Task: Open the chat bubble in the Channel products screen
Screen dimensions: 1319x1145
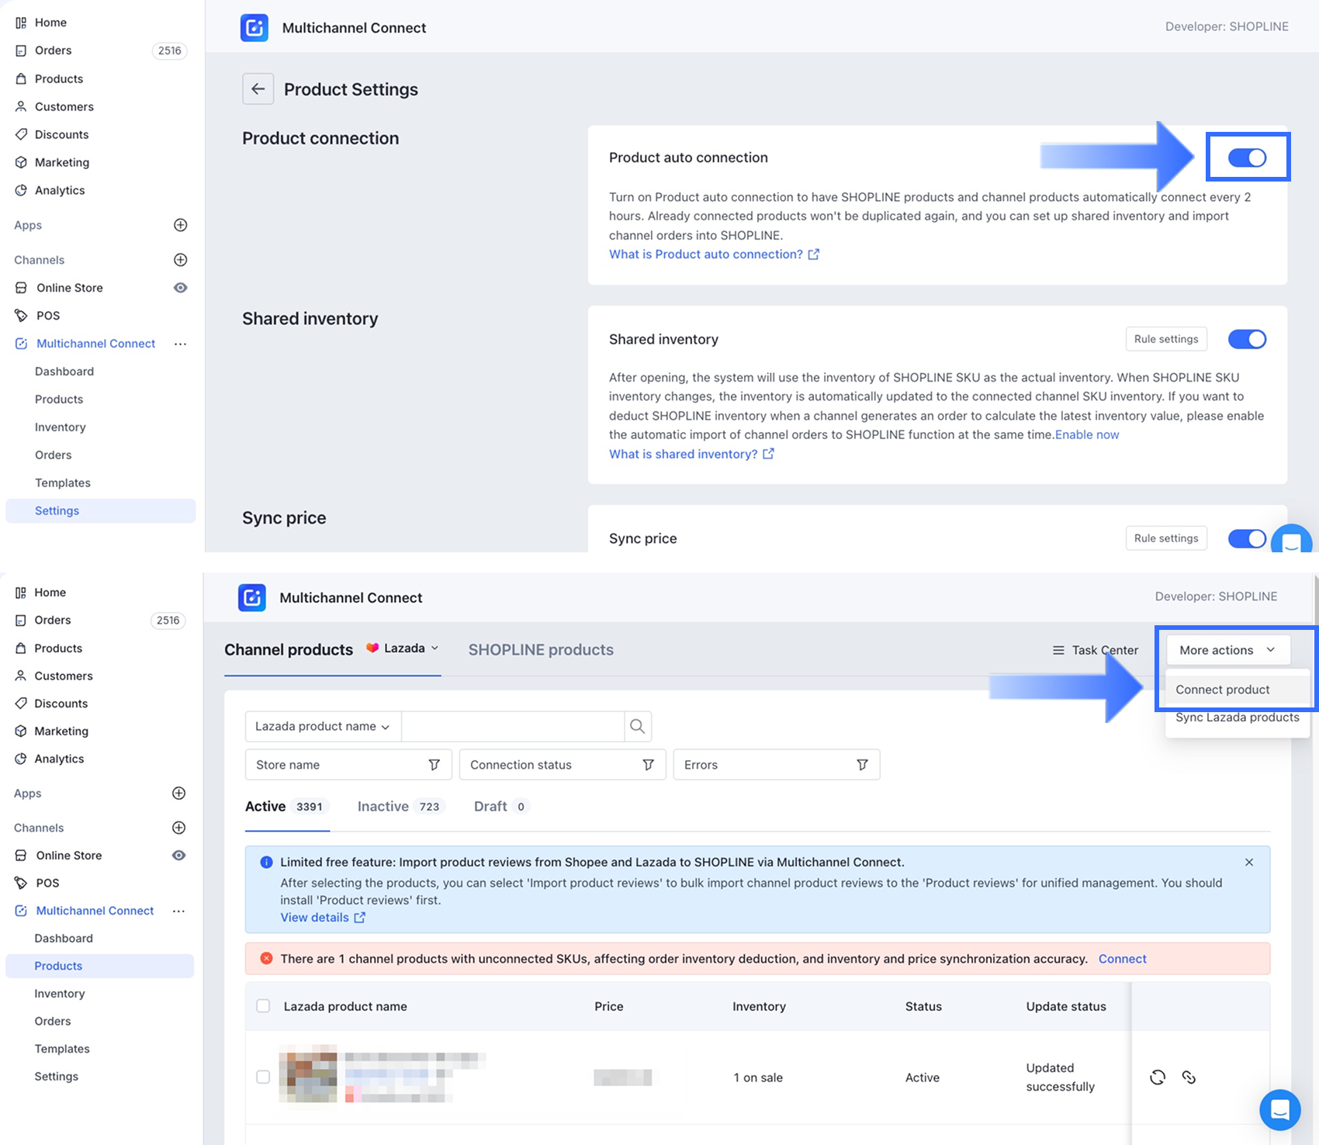Action: coord(1280,1109)
